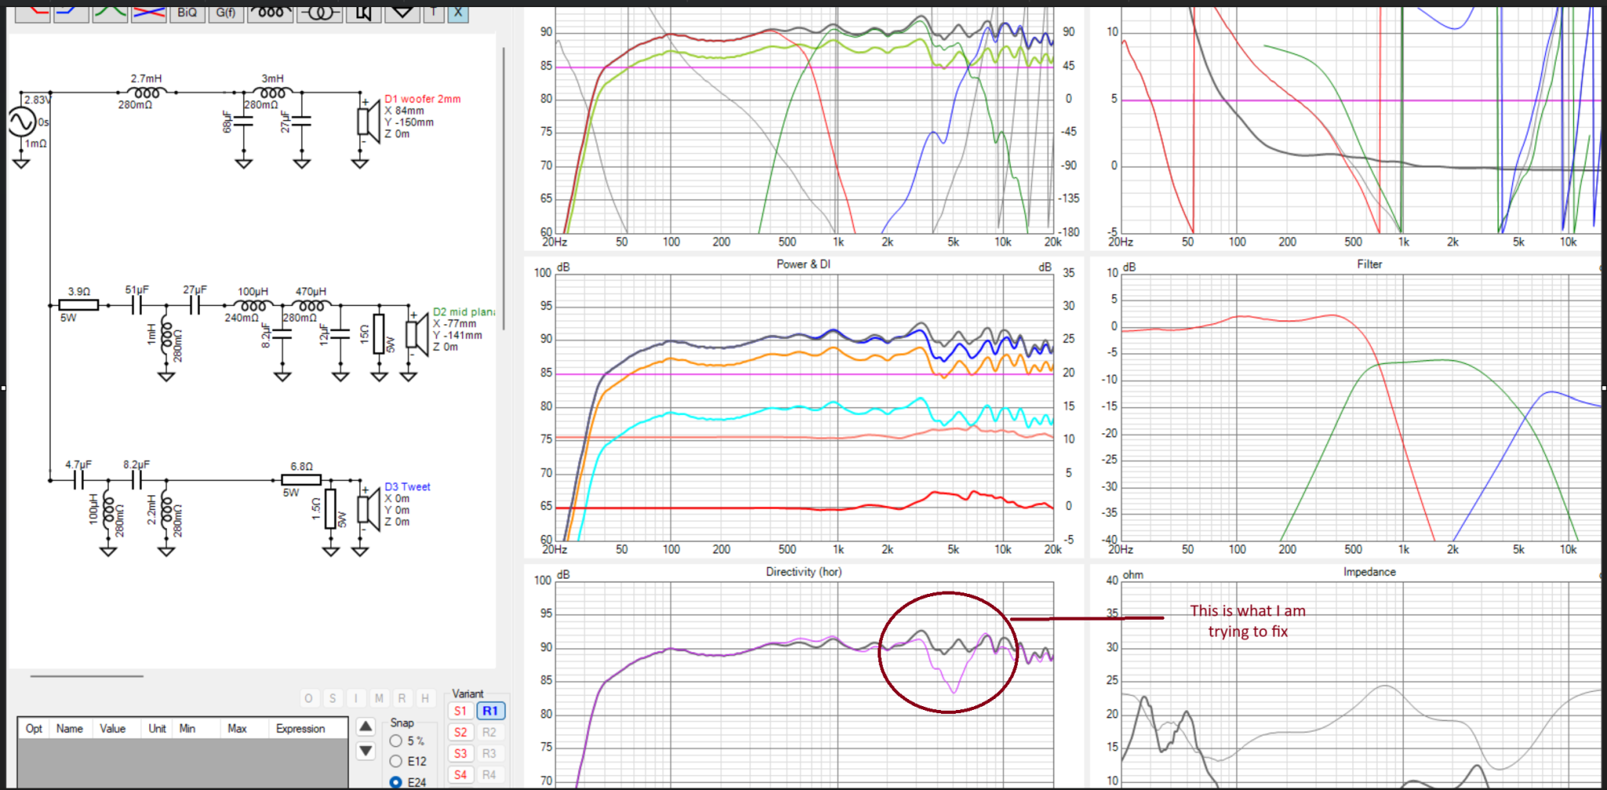Click the M button above the table

379,698
